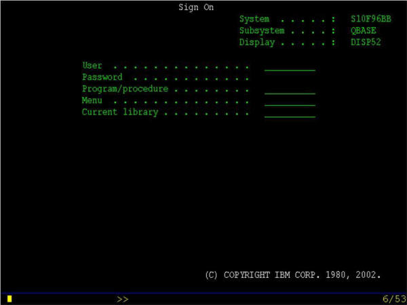Select the Menu input field
The width and height of the screenshot is (407, 305).
point(290,101)
